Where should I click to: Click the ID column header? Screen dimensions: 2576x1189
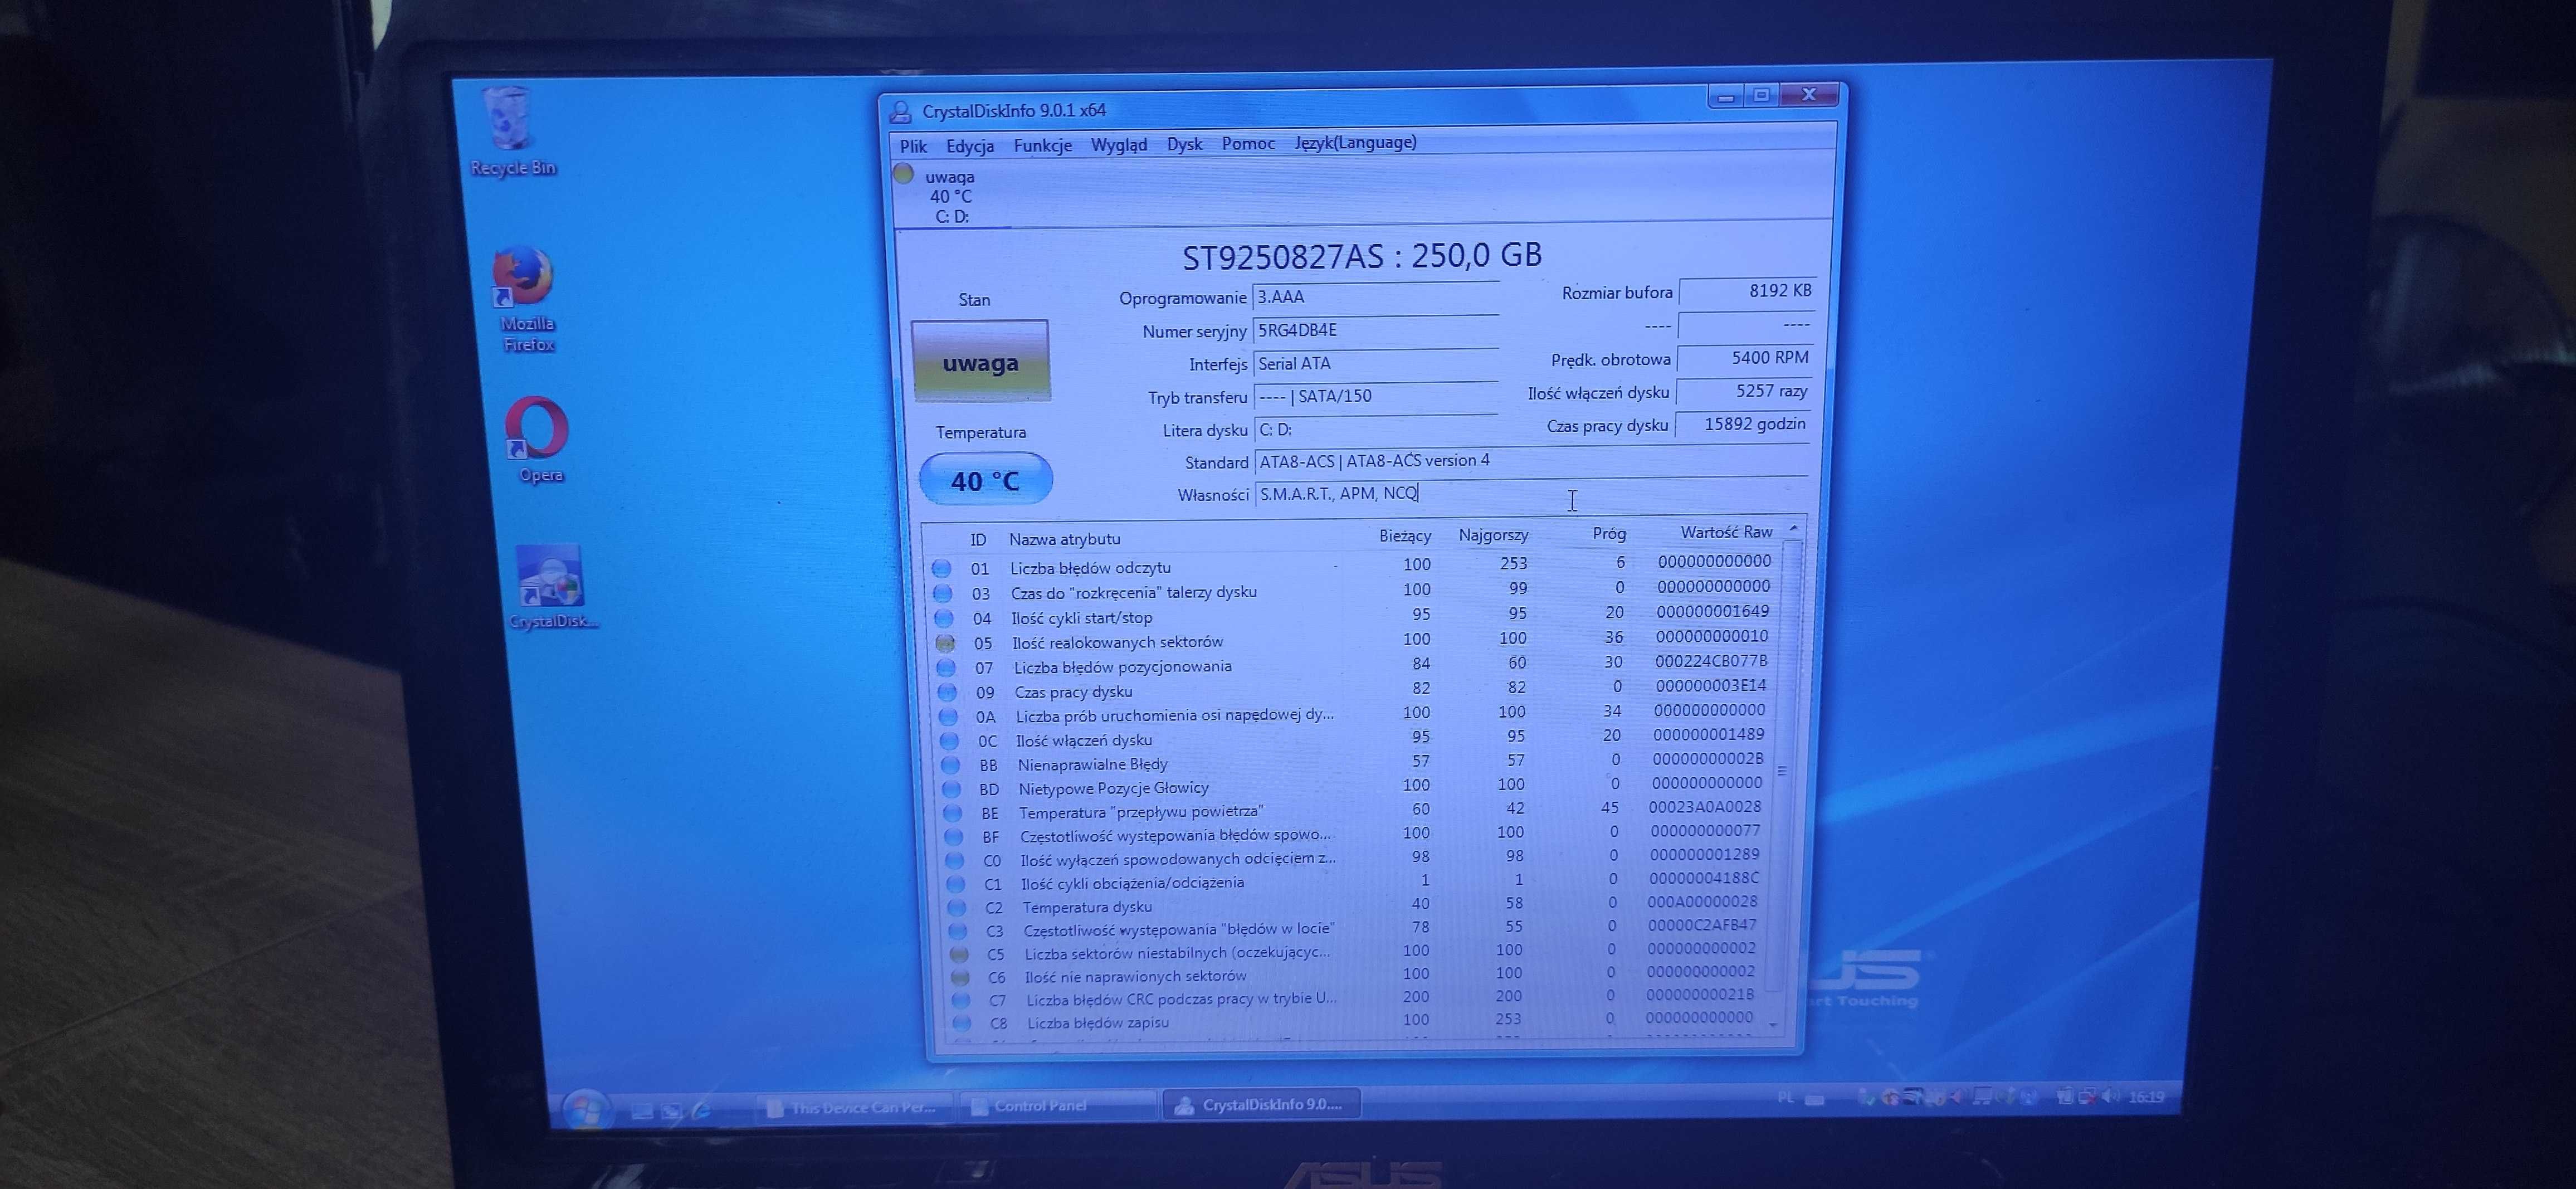click(978, 540)
